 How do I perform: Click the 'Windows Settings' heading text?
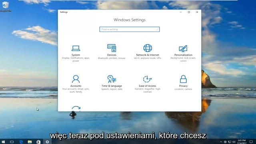coord(130,20)
